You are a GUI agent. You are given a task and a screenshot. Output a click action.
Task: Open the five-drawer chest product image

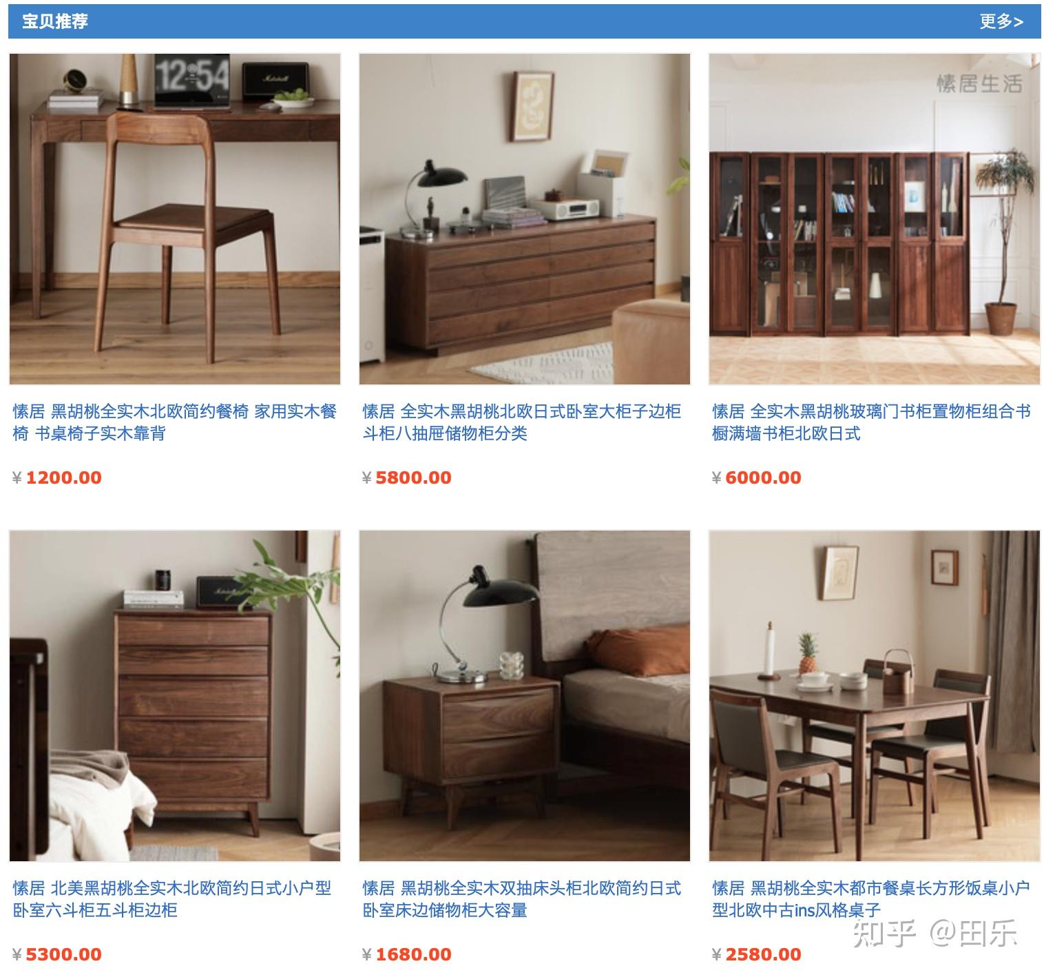tap(175, 696)
